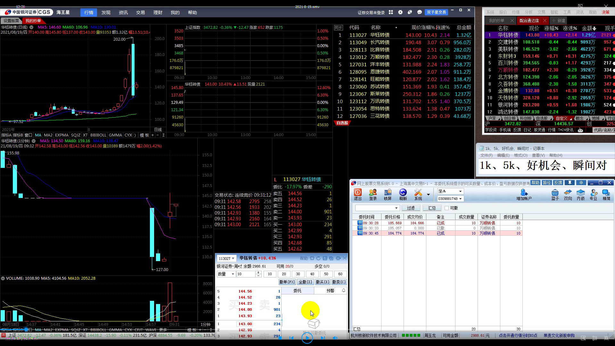615x346 pixels.
Task: Click the grid apps icon in top bar
Action: tap(391, 12)
